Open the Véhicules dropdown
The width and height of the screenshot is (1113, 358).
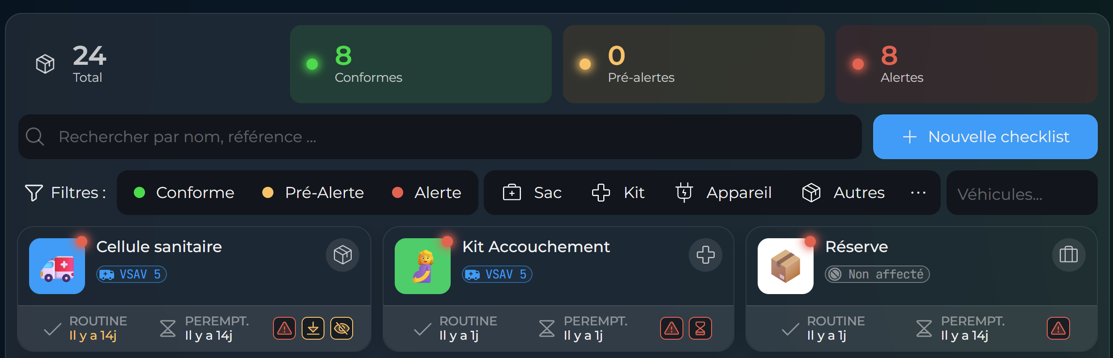(1021, 194)
